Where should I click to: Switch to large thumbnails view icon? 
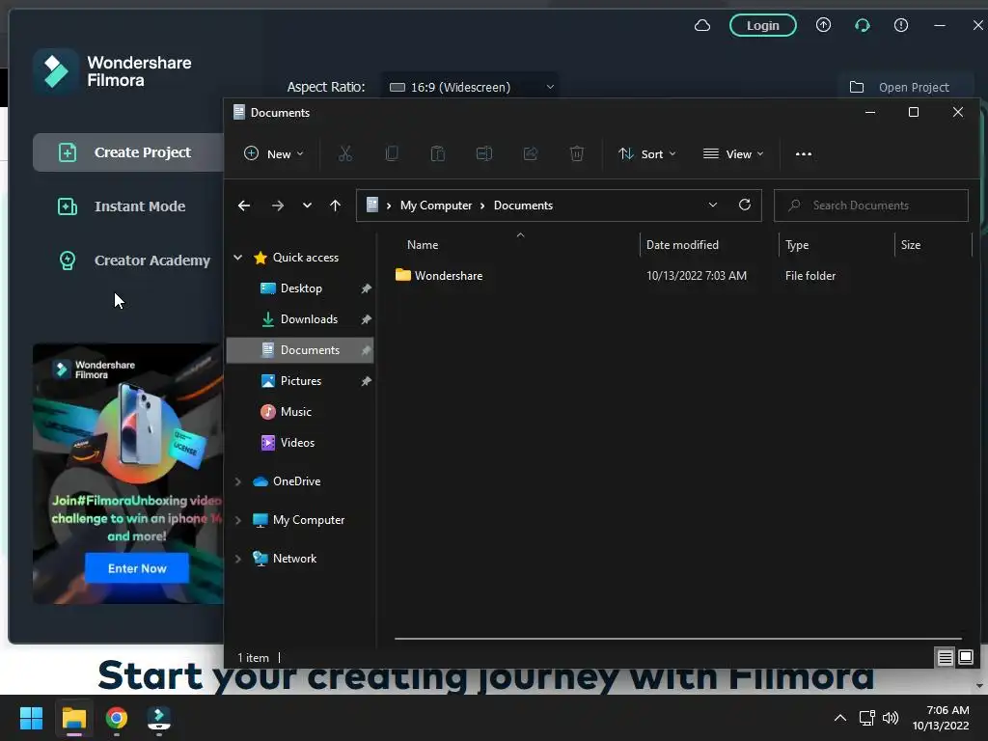pos(965,658)
